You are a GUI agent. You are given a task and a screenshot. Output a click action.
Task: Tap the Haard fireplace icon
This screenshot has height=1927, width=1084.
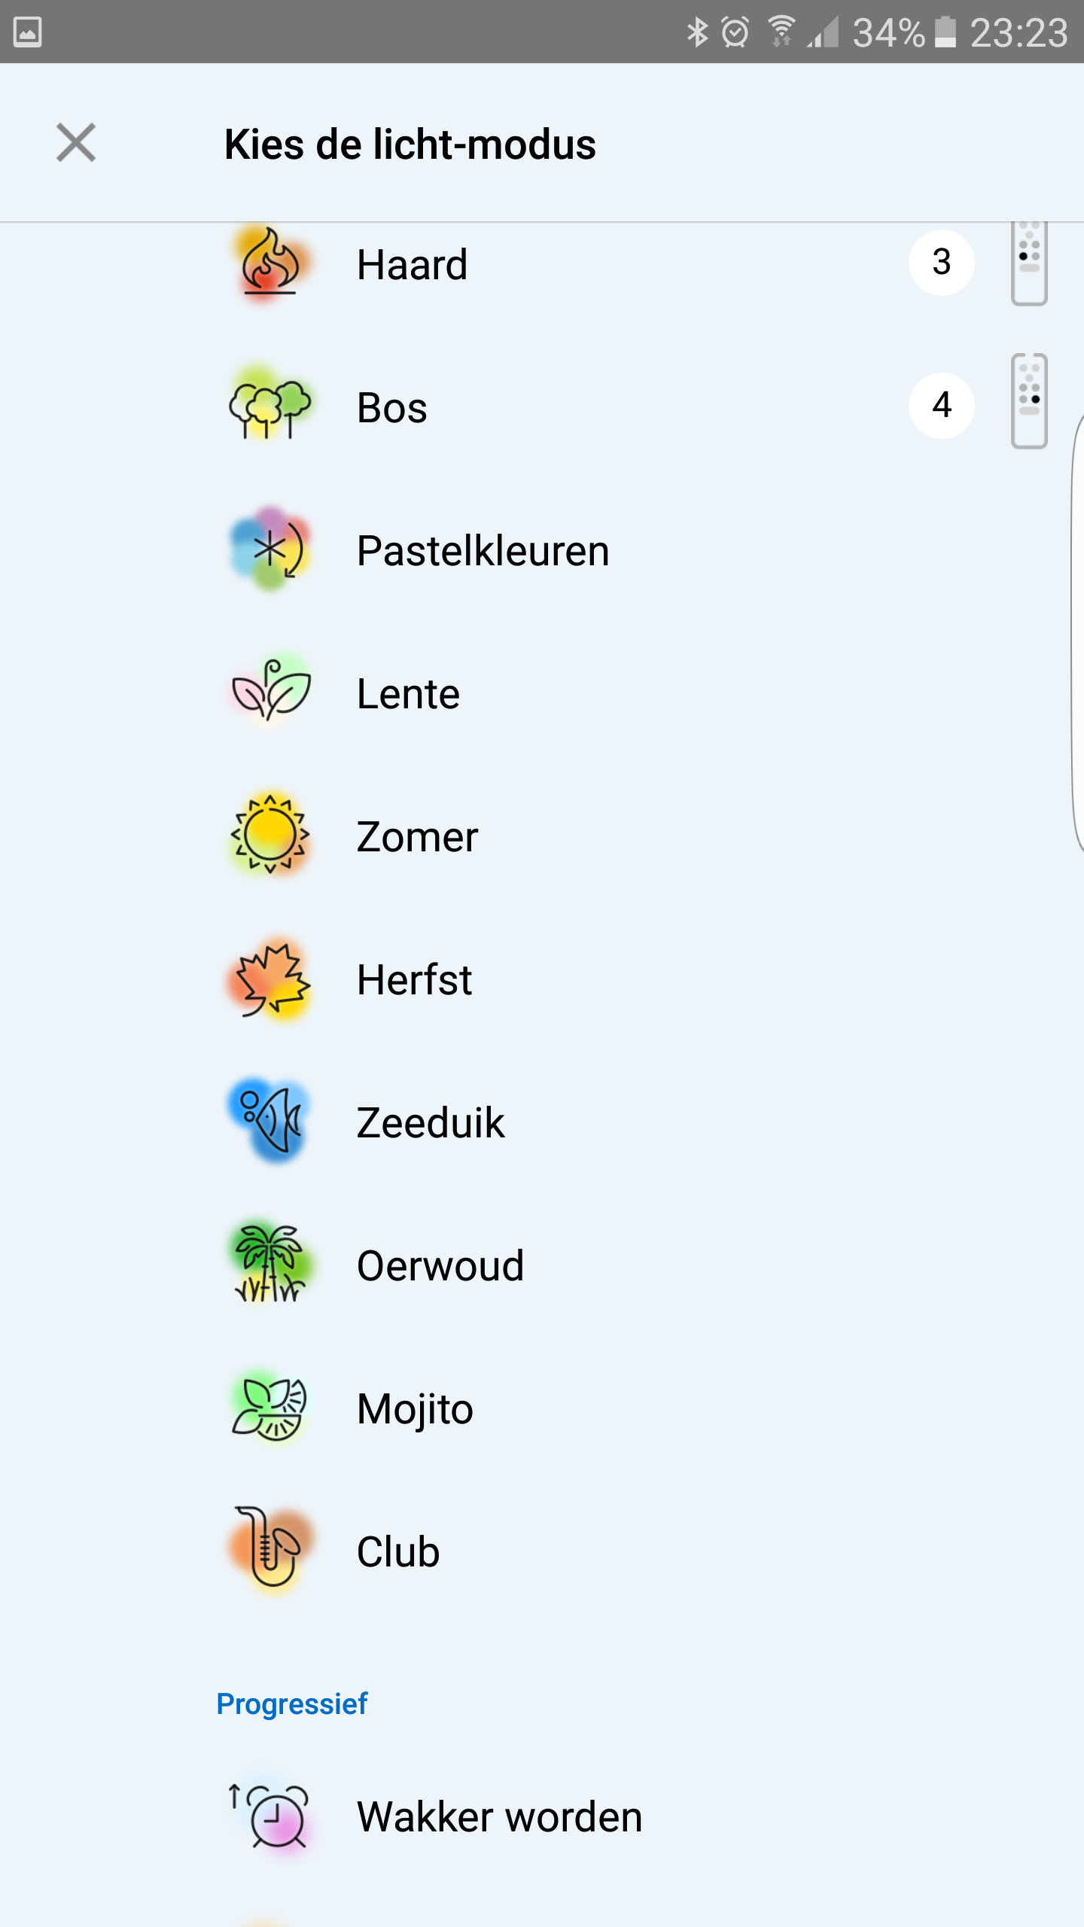click(269, 264)
